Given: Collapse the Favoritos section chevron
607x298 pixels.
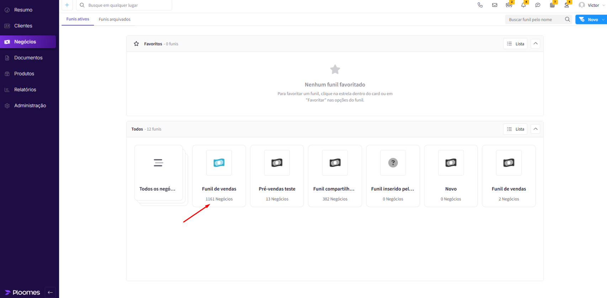Looking at the screenshot, I should pyautogui.click(x=536, y=44).
